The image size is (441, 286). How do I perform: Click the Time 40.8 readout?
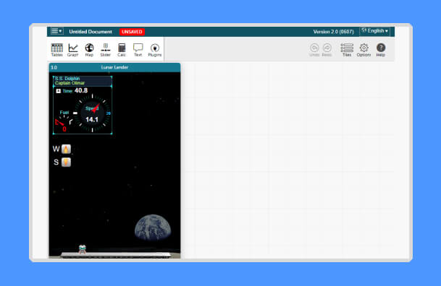75,90
